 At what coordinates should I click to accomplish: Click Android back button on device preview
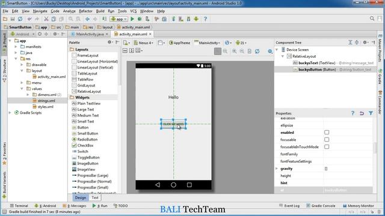tap(158, 185)
